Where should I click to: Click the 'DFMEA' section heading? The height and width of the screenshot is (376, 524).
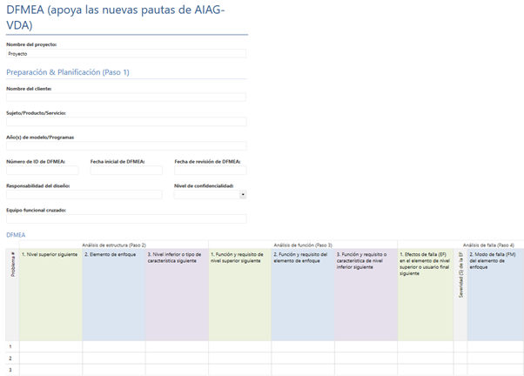coord(16,235)
